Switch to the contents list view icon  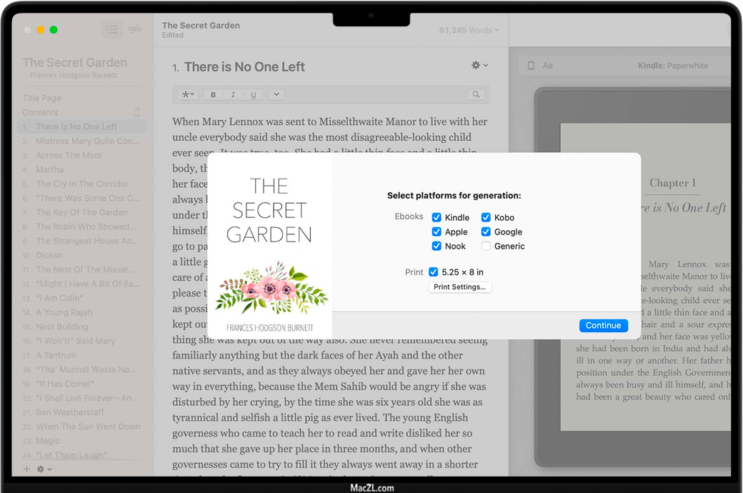point(111,29)
